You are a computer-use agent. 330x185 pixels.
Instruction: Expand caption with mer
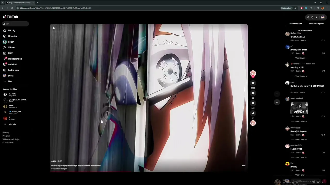click(244, 165)
